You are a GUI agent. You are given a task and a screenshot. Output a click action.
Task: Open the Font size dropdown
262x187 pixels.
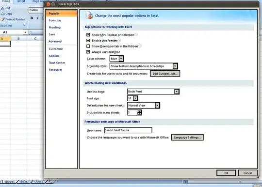[135, 98]
